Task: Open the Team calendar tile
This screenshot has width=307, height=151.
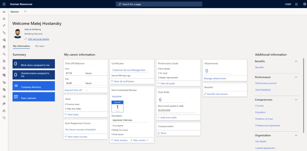Action: pos(34,97)
